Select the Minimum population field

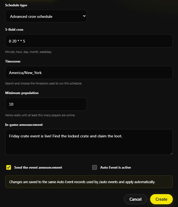46,104
